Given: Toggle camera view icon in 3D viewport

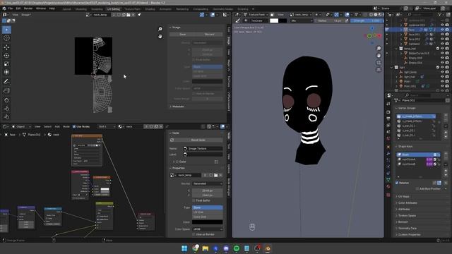Looking at the screenshot, I should pyautogui.click(x=379, y=63).
